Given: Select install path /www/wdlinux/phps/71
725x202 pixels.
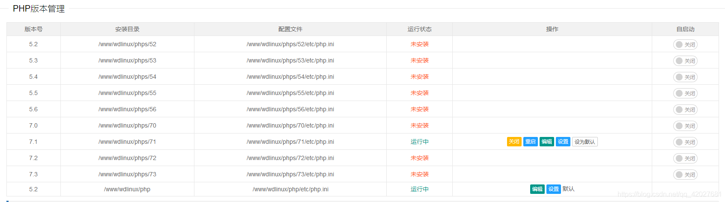Looking at the screenshot, I should click(x=127, y=142).
